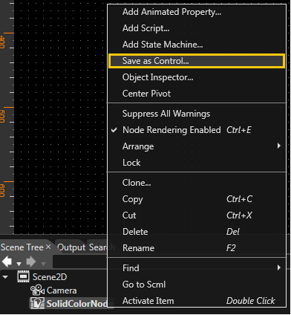Click the Camera node icon
The width and height of the screenshot is (291, 315).
pos(37,290)
